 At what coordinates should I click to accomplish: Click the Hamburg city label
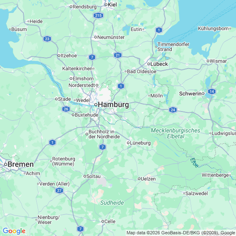click(113, 104)
